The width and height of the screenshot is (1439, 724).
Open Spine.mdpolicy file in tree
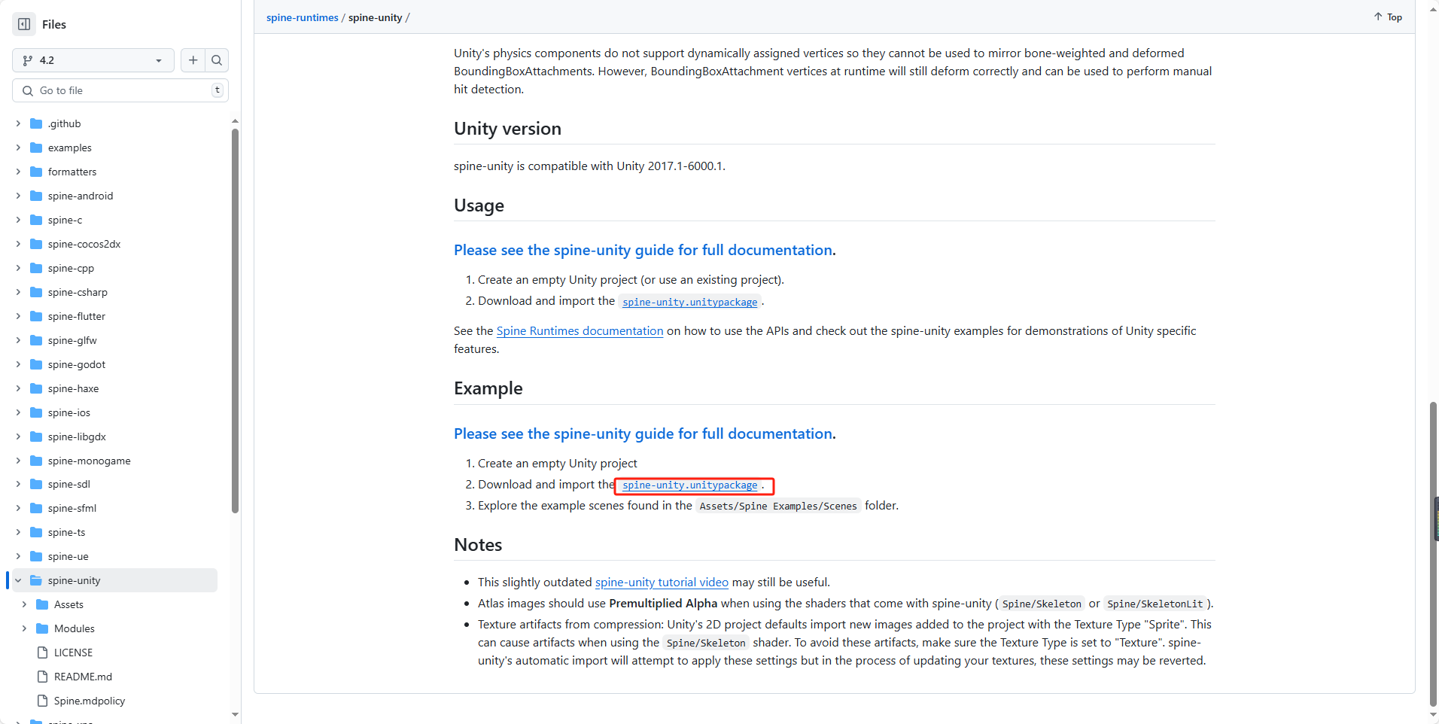(114, 701)
